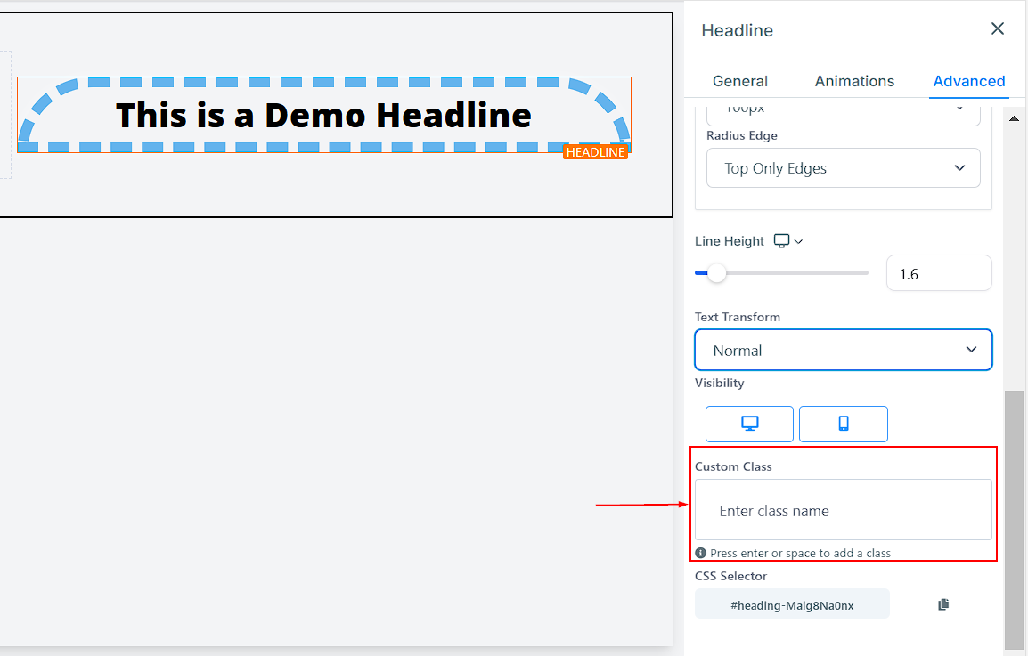Focus the Line Height value field

(x=939, y=273)
